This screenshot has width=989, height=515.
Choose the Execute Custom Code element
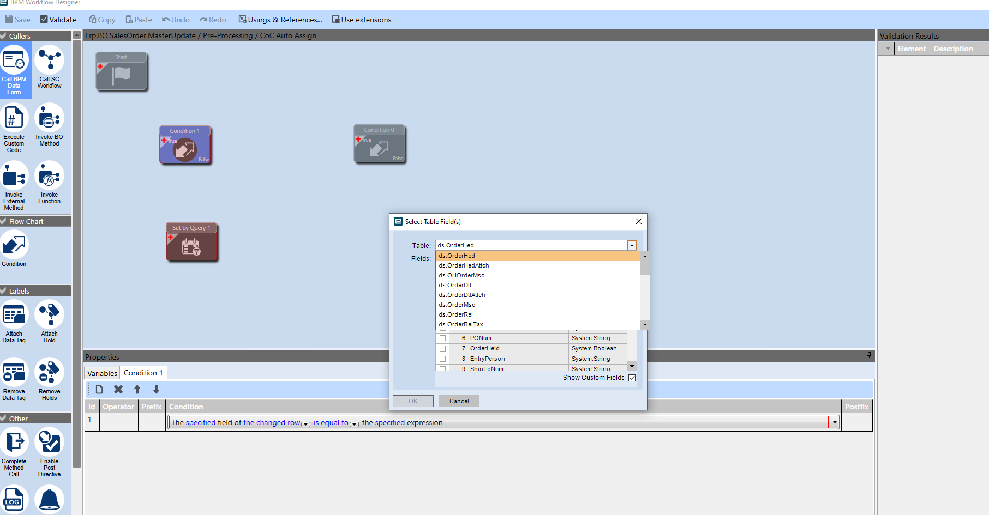click(14, 128)
